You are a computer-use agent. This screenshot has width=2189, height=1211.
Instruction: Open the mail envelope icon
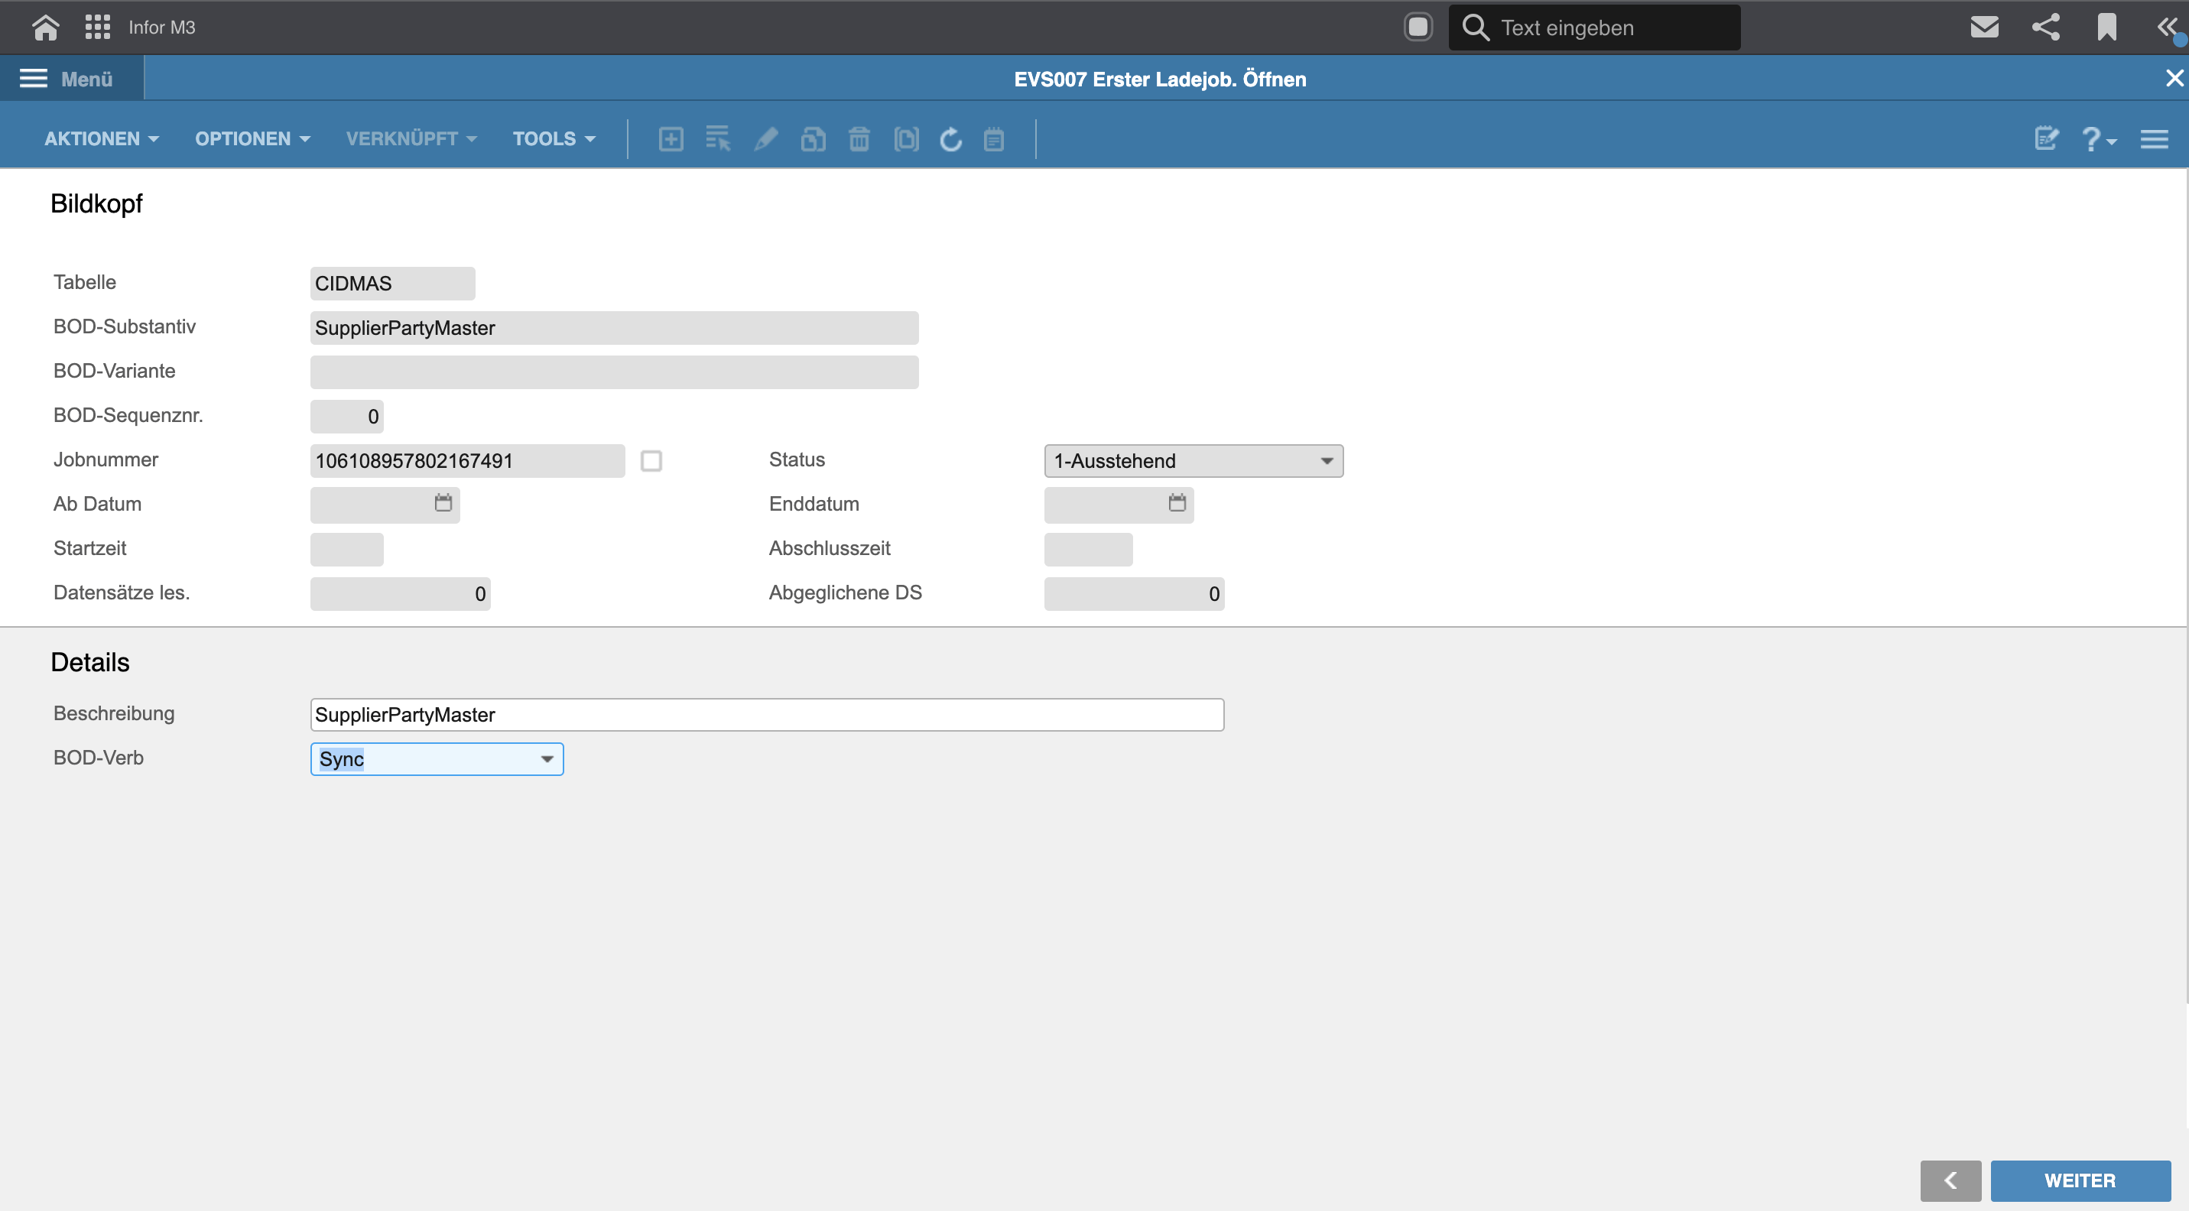(x=1983, y=28)
